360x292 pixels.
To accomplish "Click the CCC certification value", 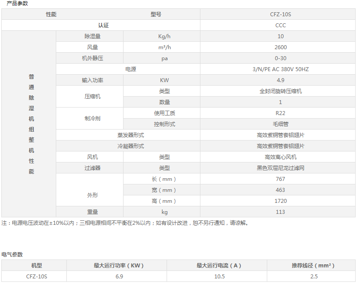I will (280, 25).
